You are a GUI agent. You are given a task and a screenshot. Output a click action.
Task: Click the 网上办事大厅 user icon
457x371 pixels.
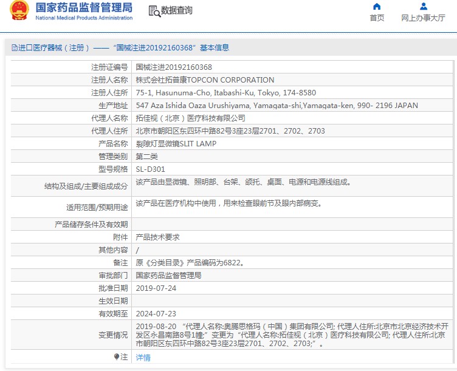click(x=424, y=7)
